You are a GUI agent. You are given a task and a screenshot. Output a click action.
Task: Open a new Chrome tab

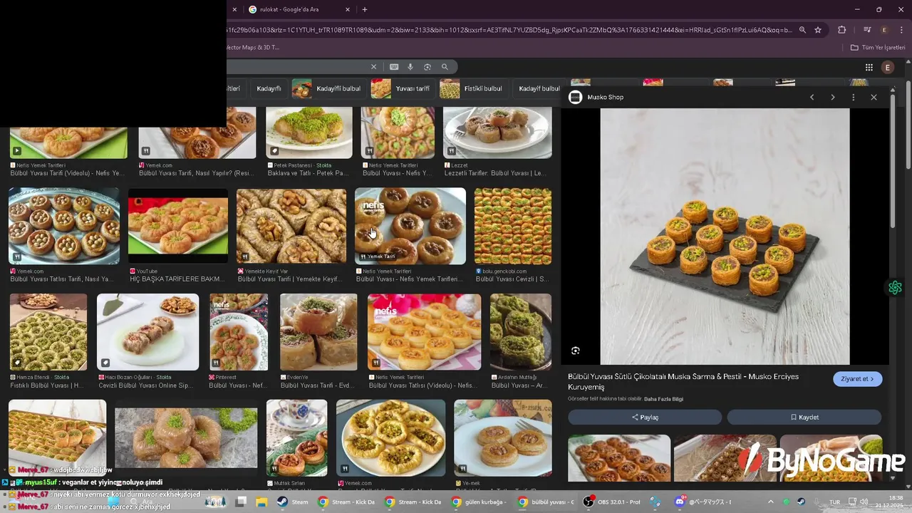pos(365,9)
